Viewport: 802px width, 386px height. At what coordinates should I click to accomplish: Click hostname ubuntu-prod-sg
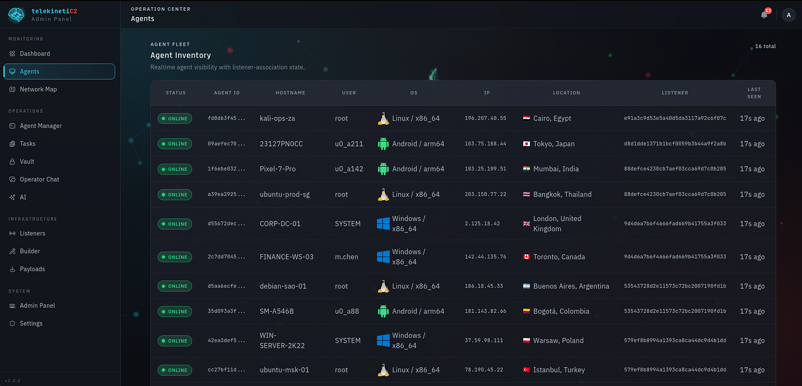coord(285,195)
